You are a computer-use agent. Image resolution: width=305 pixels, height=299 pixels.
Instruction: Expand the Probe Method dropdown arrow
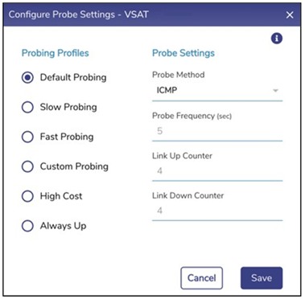(x=275, y=91)
